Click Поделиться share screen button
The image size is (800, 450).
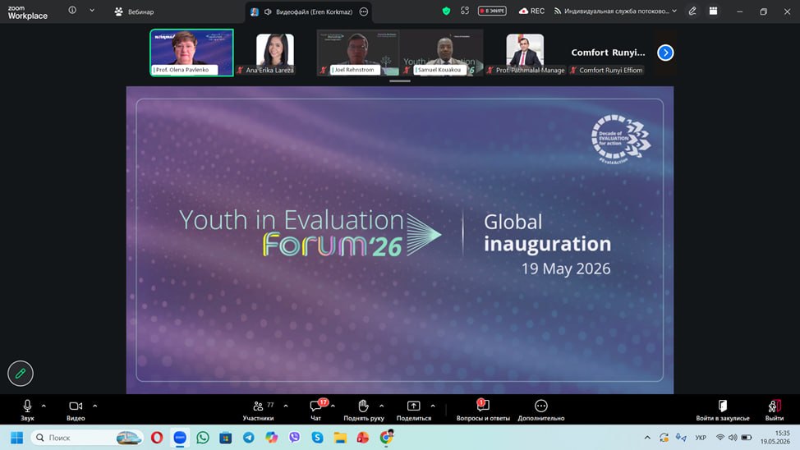pos(414,411)
